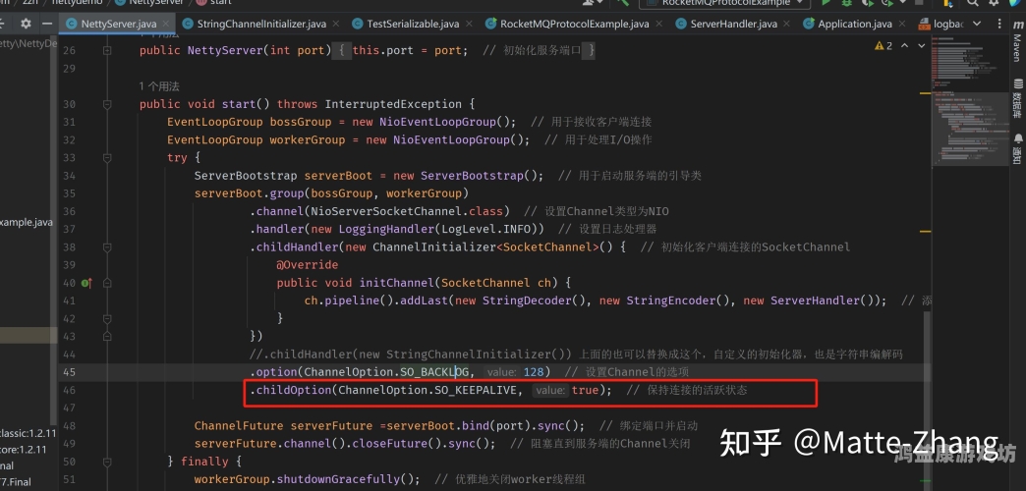The image size is (1026, 491).
Task: Open the RocketMQProtocolExample run configuration dropdown
Action: coord(724,3)
